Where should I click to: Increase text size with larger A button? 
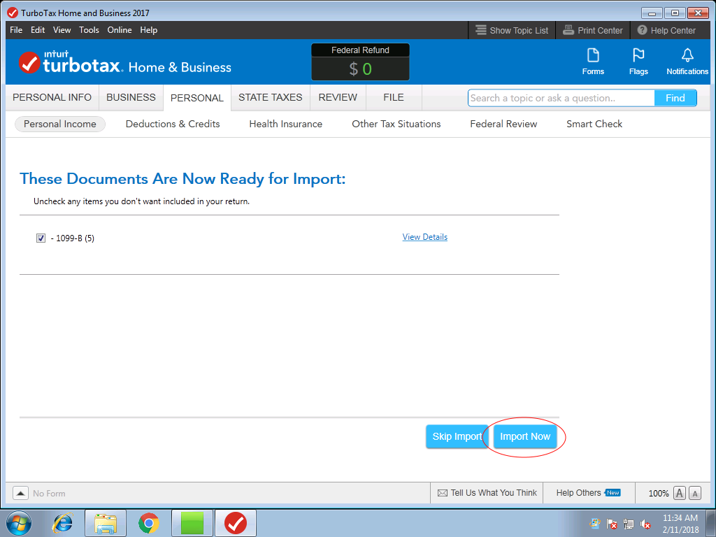[x=680, y=493]
